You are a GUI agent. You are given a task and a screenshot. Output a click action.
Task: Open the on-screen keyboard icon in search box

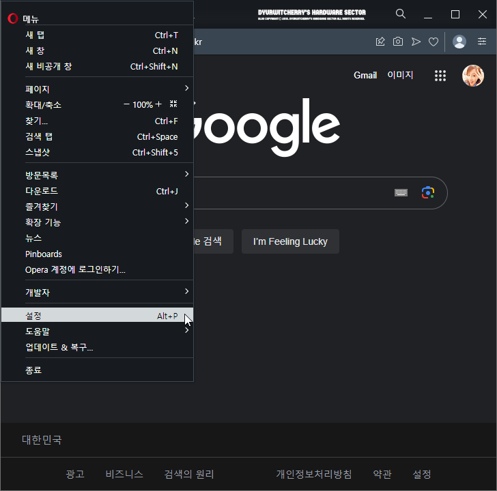coord(401,192)
